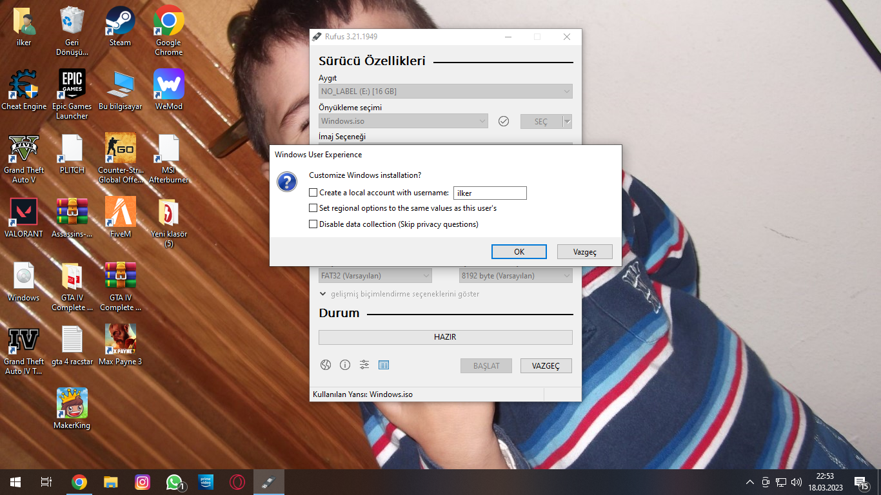Expand gelişmiş biçimlendirme seçeneklerini göster
Viewport: 881px width, 495px height.
(x=400, y=294)
